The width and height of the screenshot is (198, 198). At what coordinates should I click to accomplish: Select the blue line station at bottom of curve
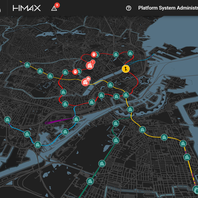point(37,145)
